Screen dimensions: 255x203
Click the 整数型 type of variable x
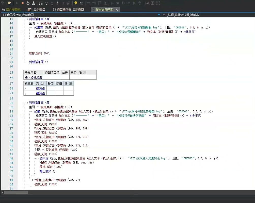tap(40, 88)
